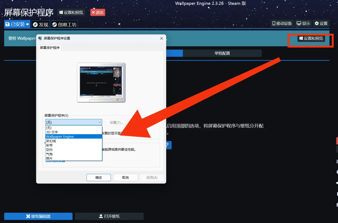Click the 打开壁纸 upload button
This screenshot has width=338, height=223.
(109, 216)
